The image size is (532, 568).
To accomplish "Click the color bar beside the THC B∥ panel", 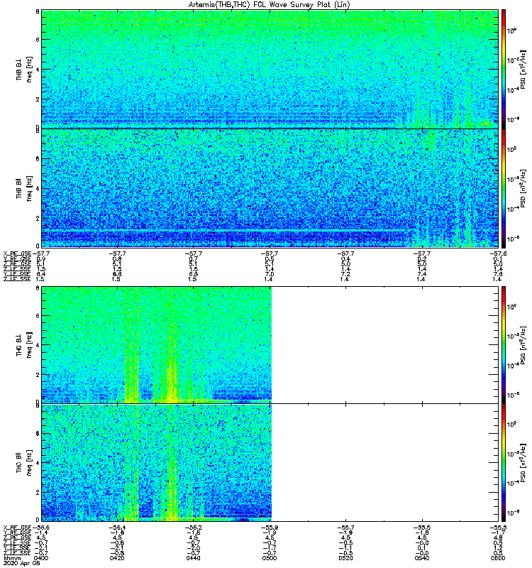I will [504, 463].
